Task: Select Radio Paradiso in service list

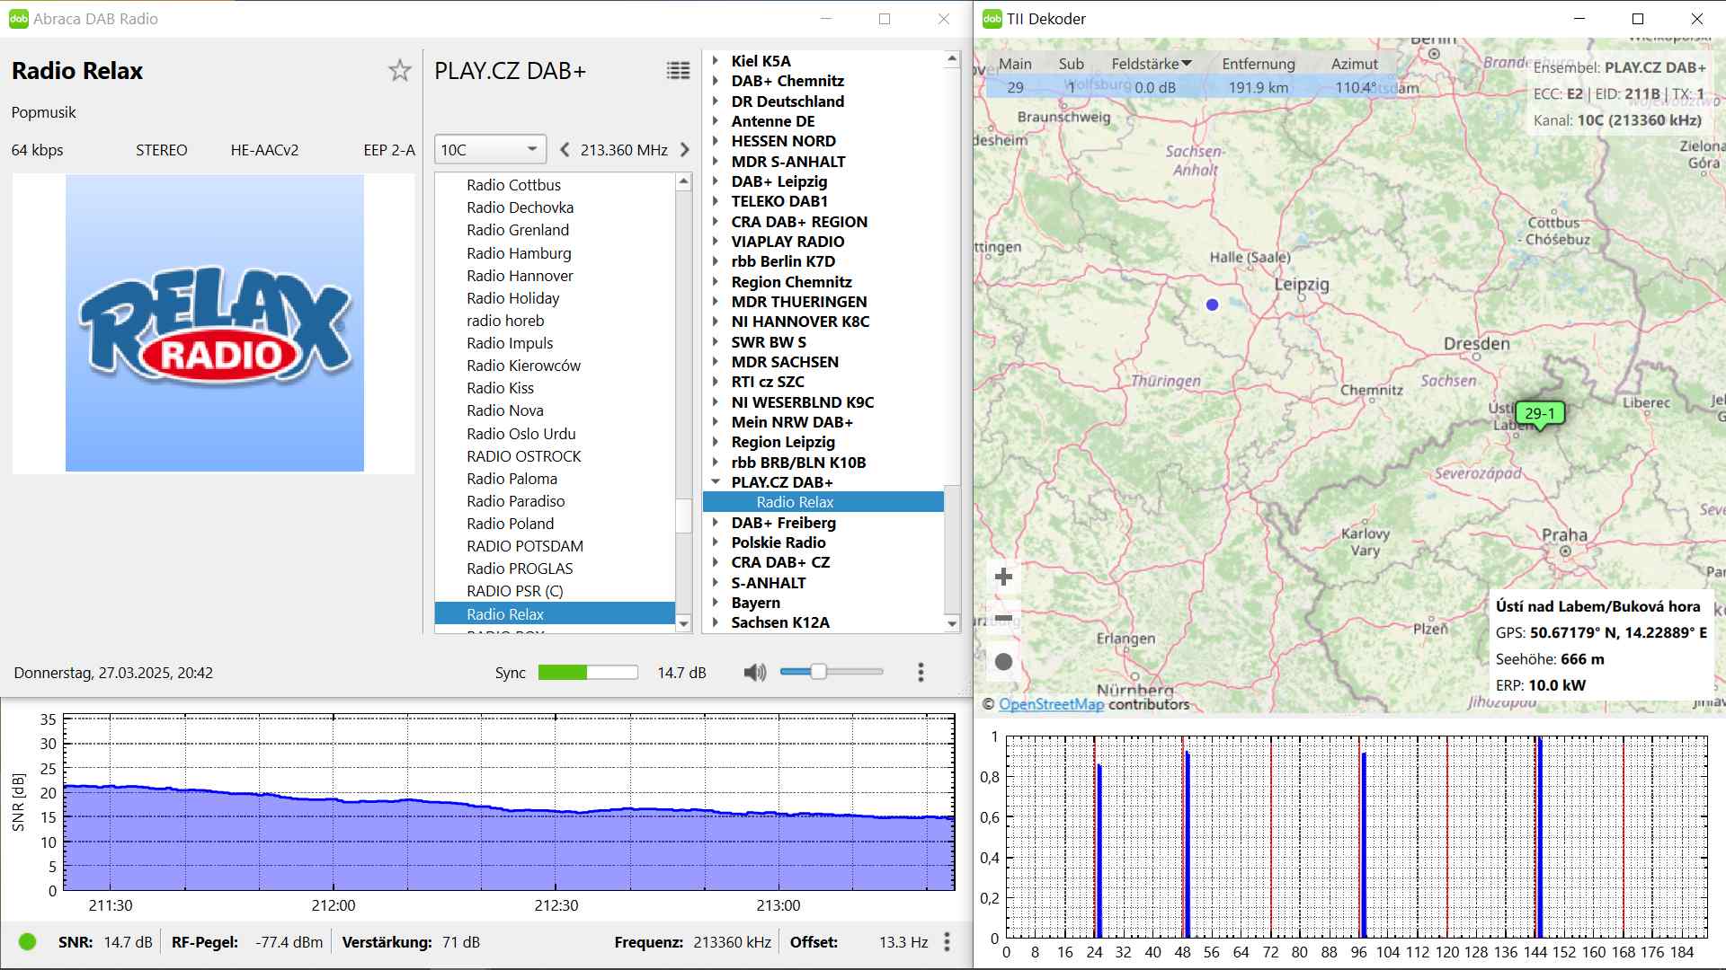Action: tap(515, 501)
